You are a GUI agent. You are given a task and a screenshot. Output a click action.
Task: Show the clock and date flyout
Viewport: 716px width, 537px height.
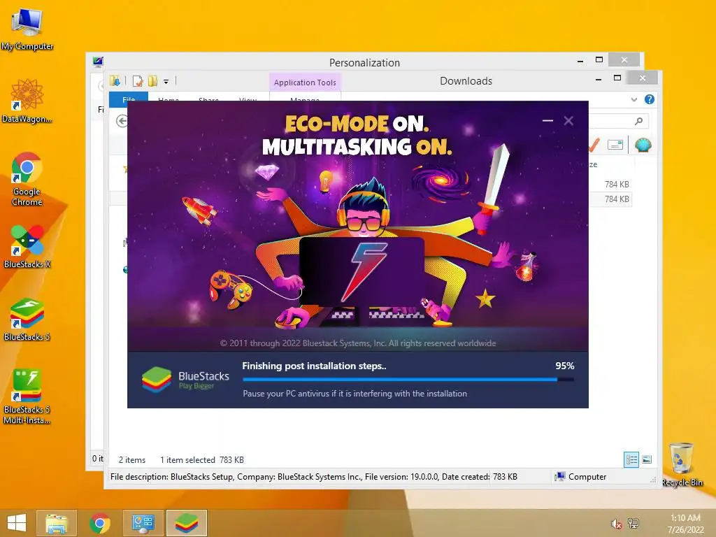tap(685, 524)
